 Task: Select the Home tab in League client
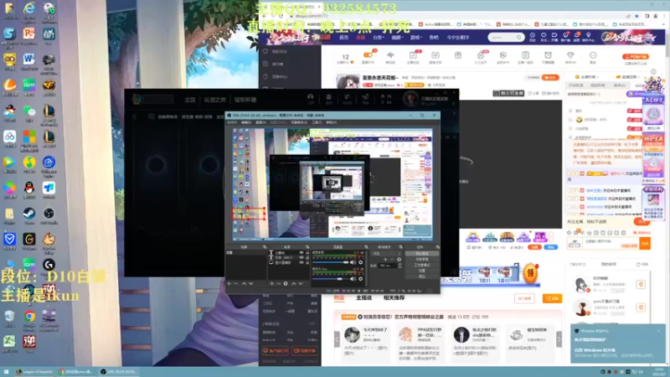190,100
